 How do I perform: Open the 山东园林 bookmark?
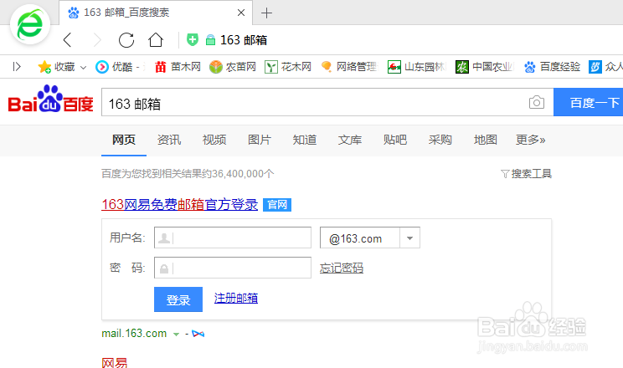(x=416, y=67)
